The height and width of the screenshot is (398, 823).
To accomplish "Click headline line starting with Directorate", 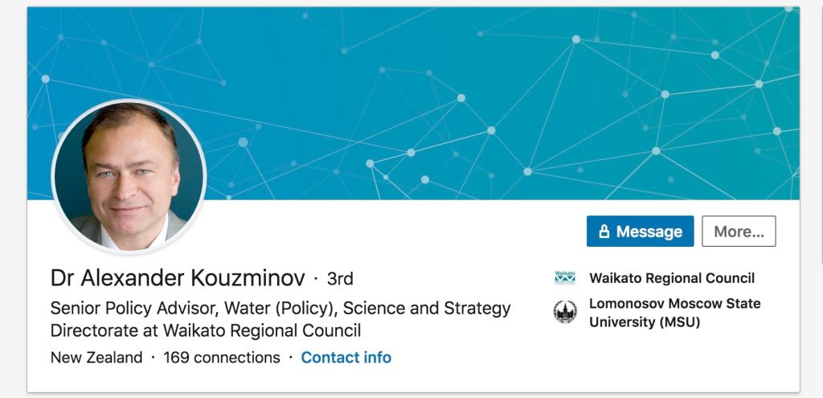I will (205, 330).
